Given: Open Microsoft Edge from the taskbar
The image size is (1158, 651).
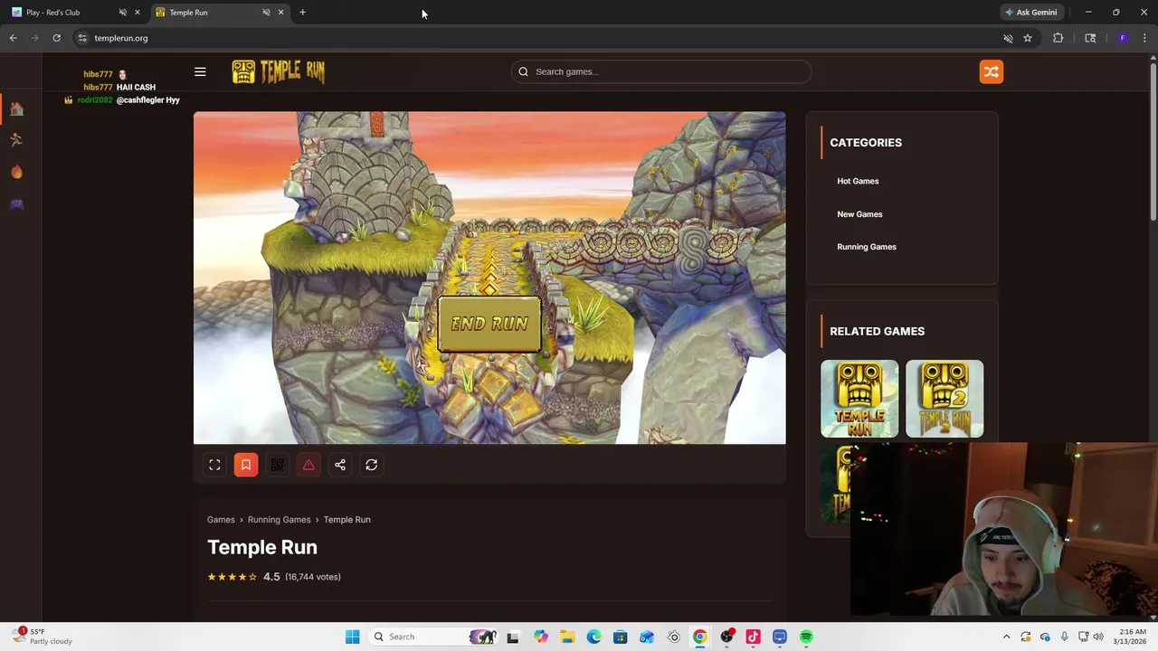Looking at the screenshot, I should [593, 637].
